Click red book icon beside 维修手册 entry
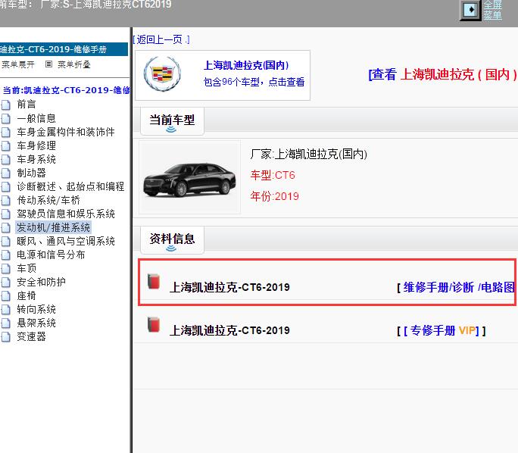 click(154, 282)
